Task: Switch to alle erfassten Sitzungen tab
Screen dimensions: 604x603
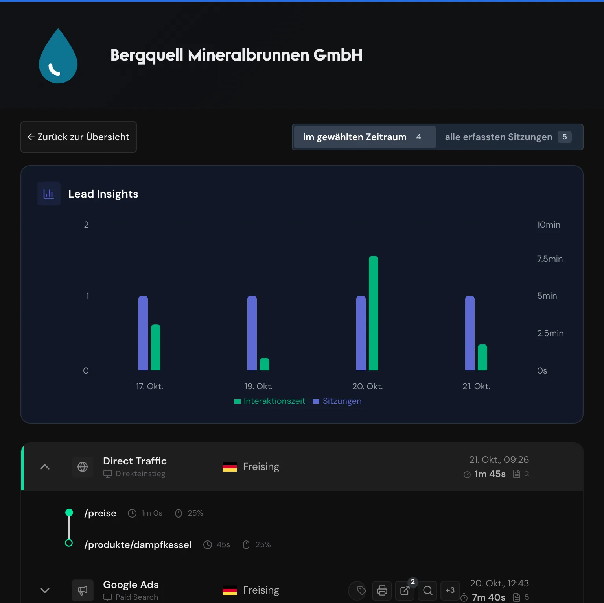Action: [x=508, y=137]
